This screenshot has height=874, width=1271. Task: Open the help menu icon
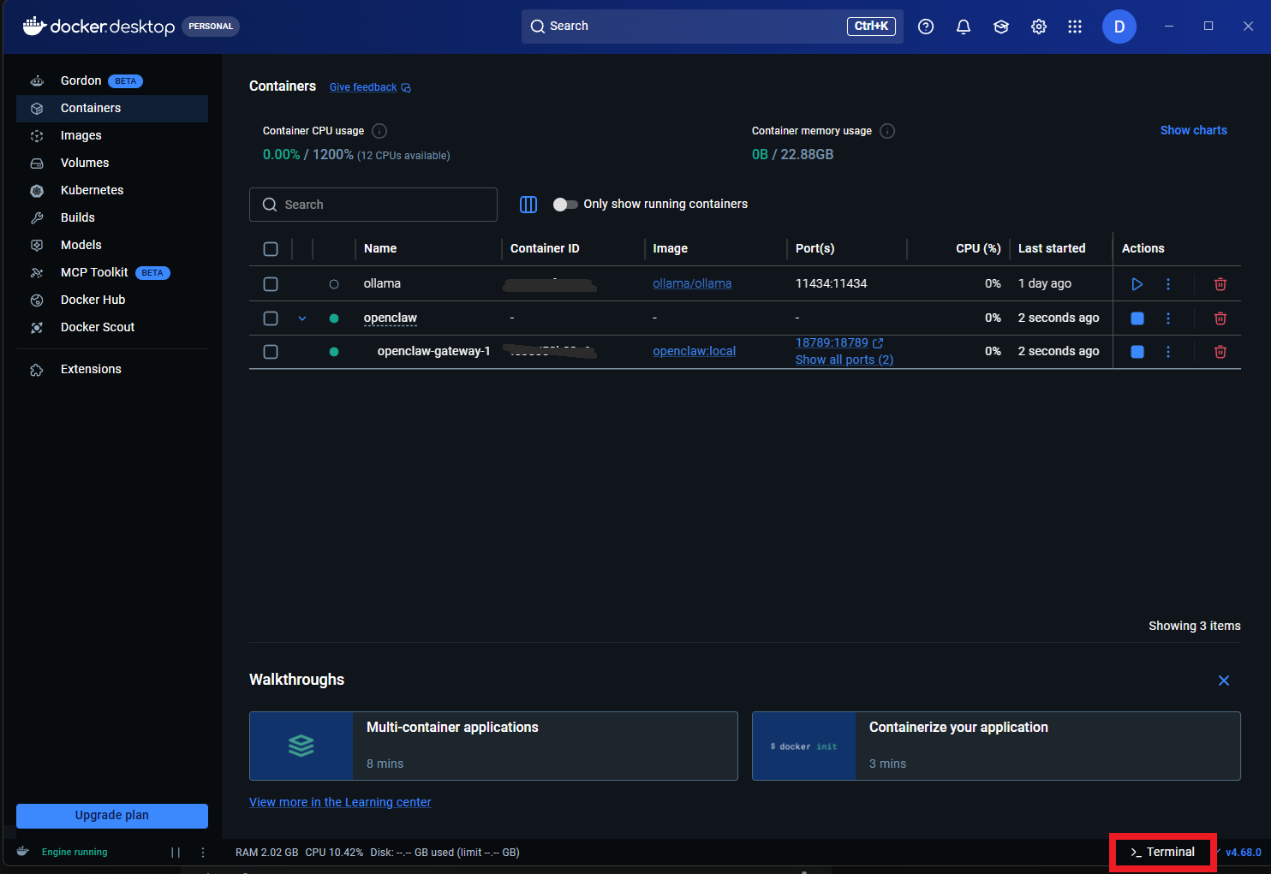pos(926,27)
